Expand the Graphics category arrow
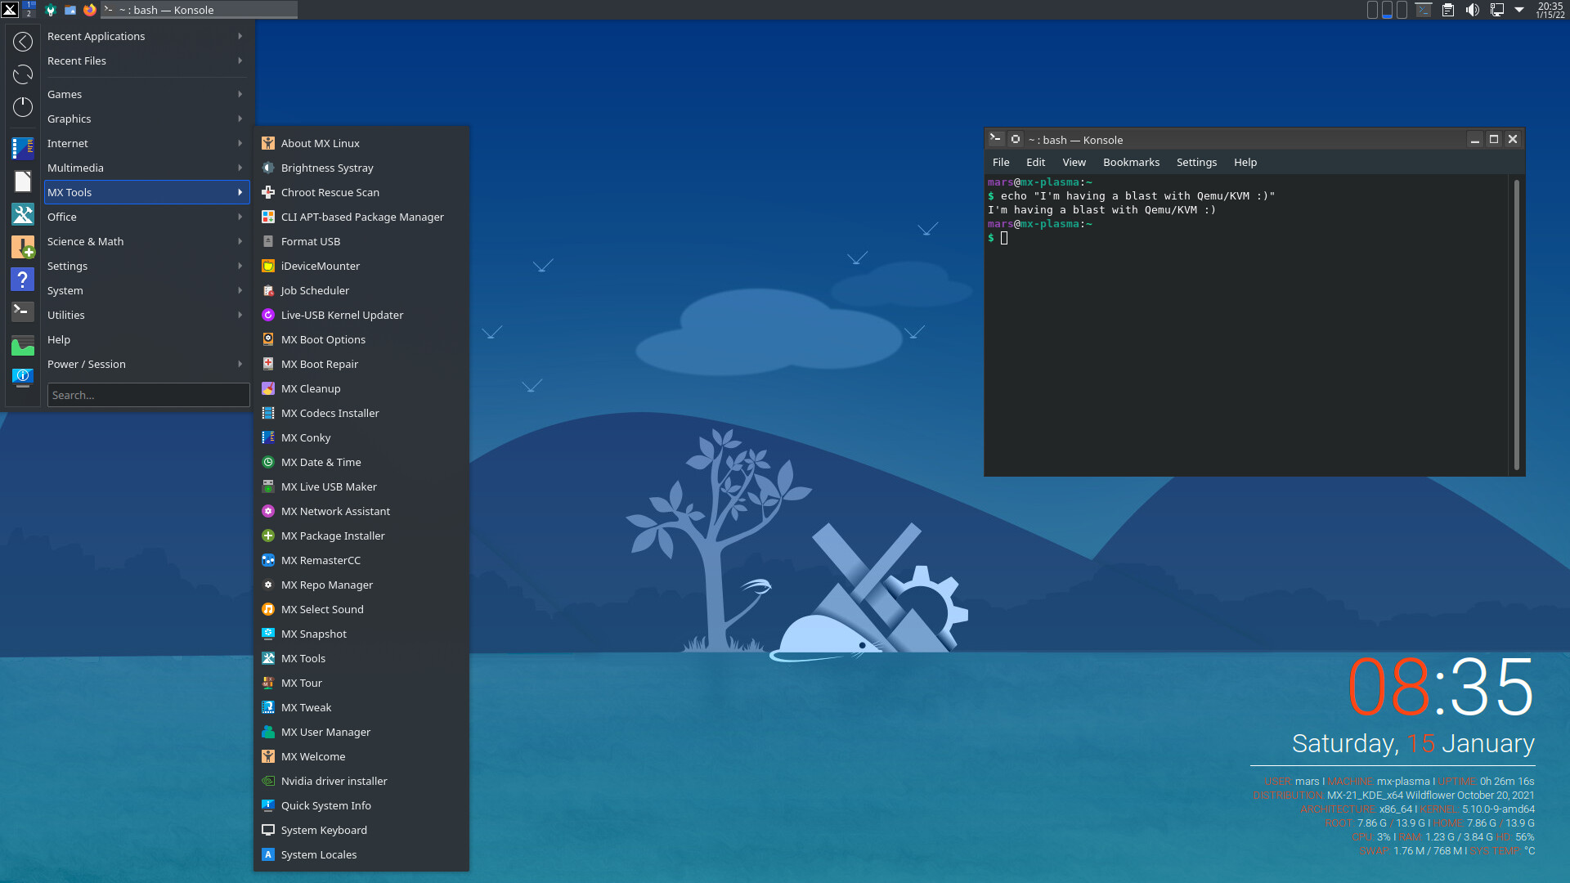 click(x=240, y=119)
